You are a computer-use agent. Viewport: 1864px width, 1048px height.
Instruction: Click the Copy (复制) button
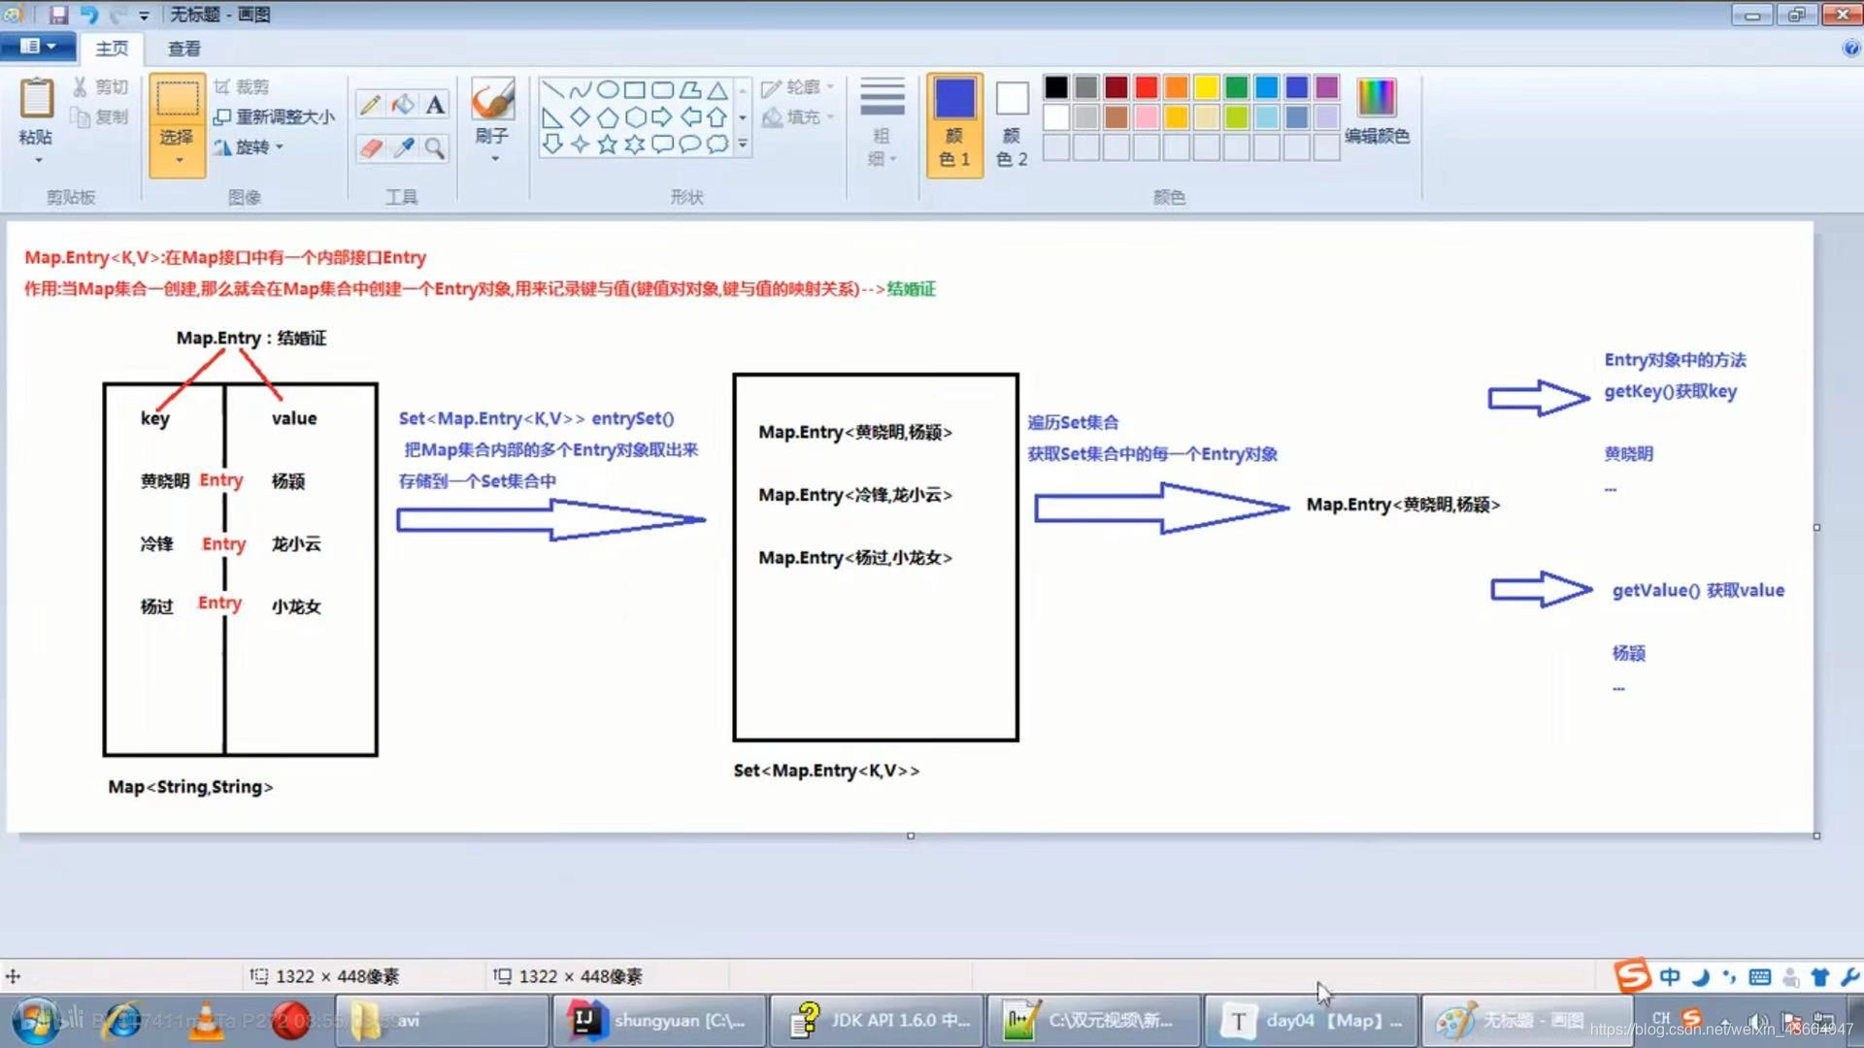tap(100, 116)
